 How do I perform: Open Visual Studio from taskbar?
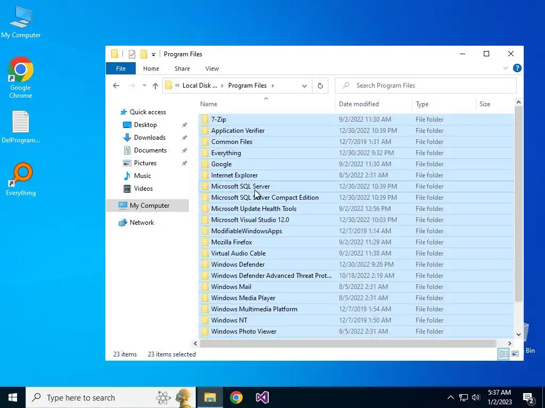(262, 397)
